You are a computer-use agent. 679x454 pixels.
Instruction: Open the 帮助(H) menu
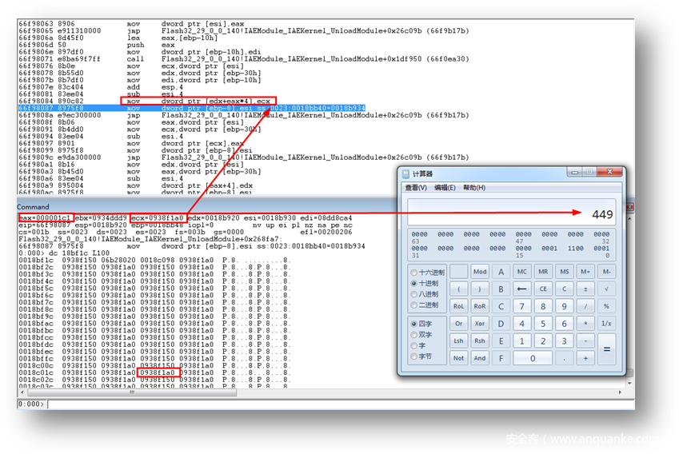474,188
